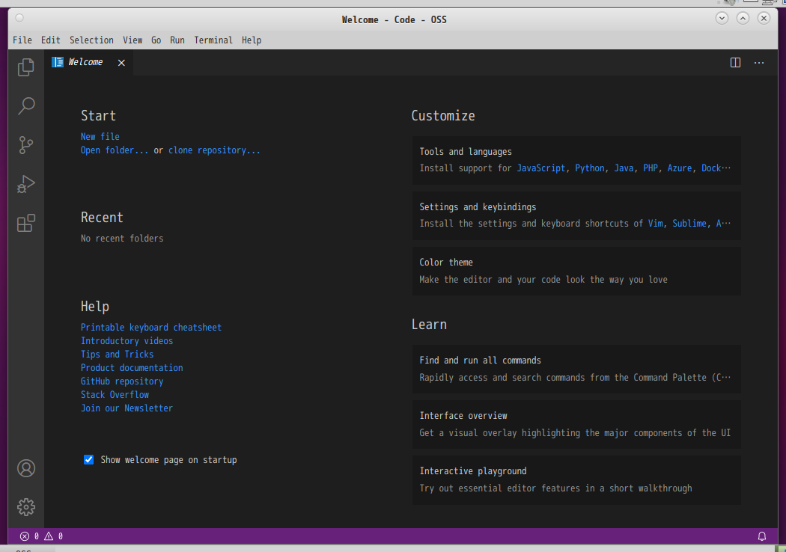Minimize the Code - OSS window
786x552 pixels.
click(x=722, y=19)
